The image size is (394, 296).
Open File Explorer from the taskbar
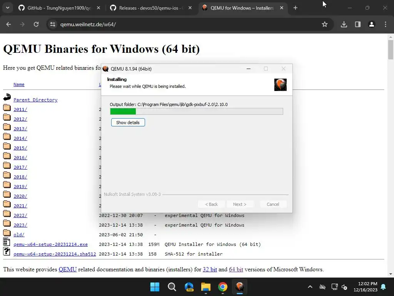tap(206, 287)
